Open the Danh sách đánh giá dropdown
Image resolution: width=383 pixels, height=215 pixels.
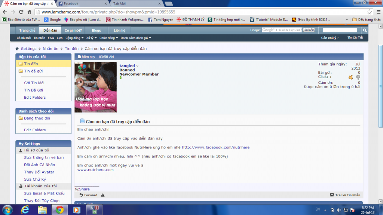tap(136, 38)
